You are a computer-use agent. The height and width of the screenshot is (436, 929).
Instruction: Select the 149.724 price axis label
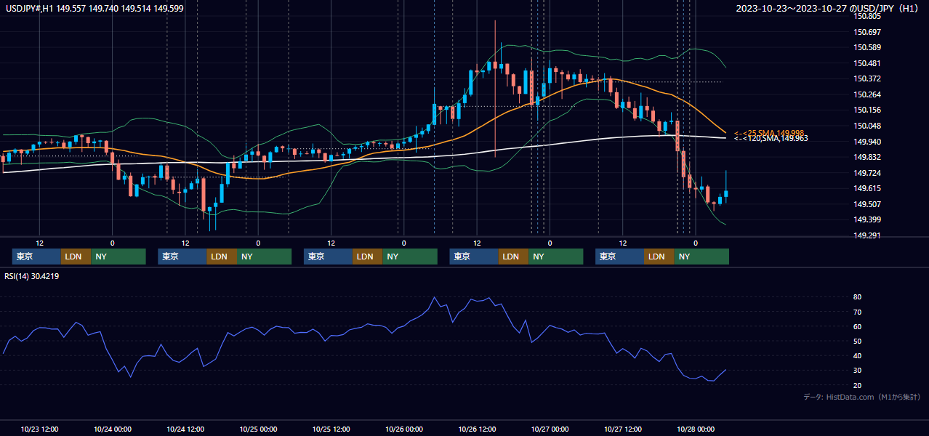pos(866,173)
